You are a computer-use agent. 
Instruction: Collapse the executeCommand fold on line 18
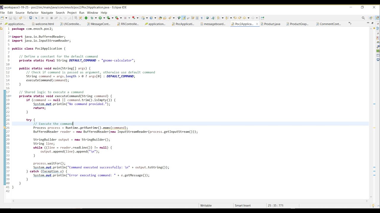pos(10,96)
